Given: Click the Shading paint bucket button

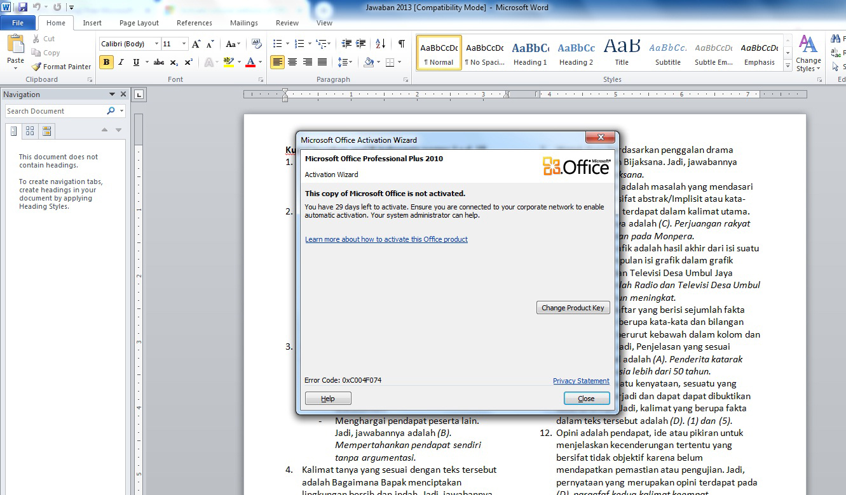Looking at the screenshot, I should [369, 62].
